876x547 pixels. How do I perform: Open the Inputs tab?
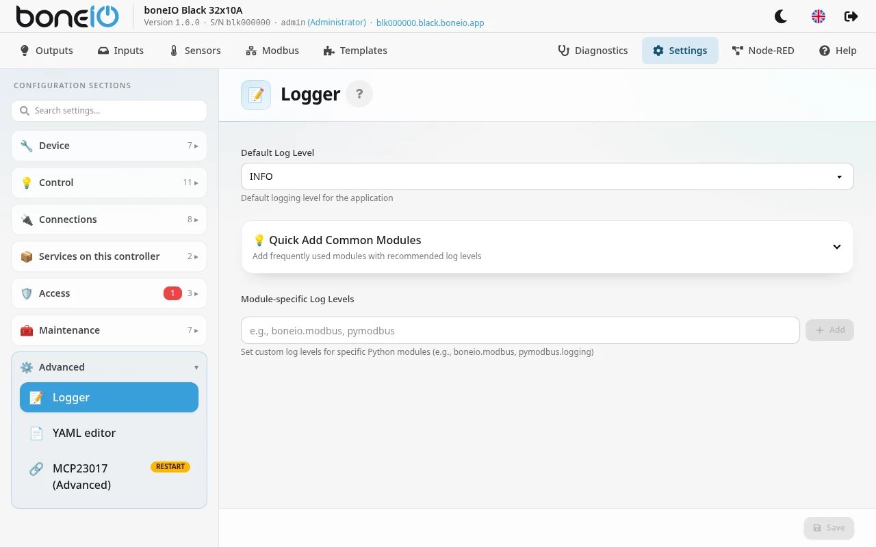pos(120,51)
